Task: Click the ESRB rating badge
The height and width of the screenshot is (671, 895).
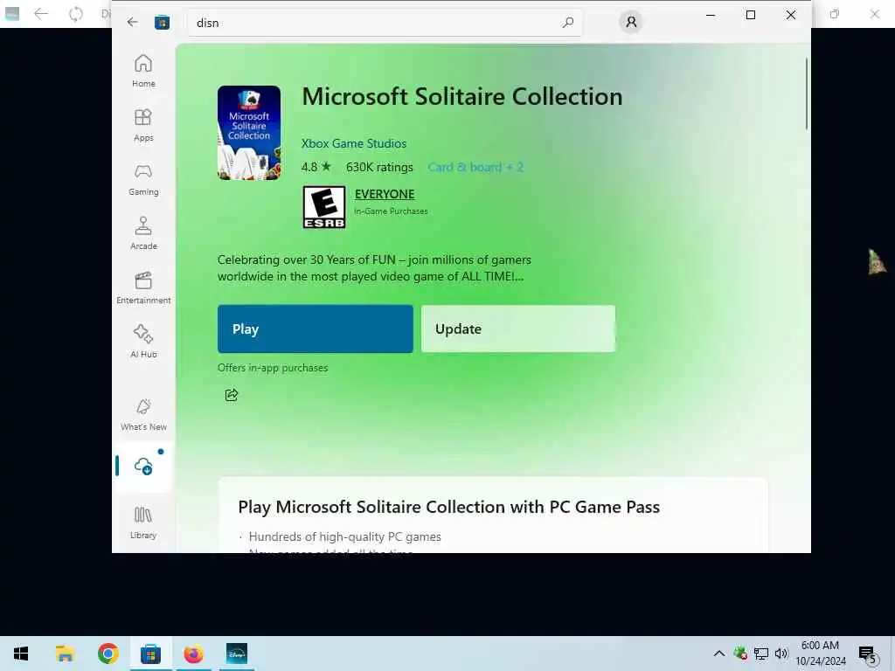Action: coord(323,207)
